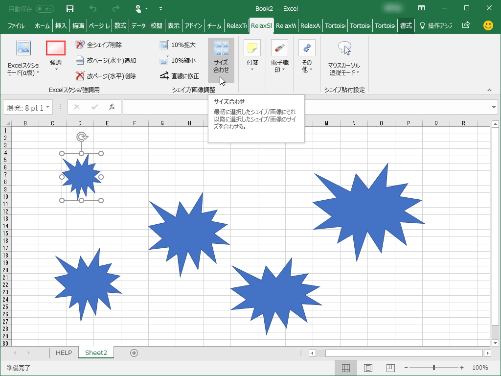Click the 操作アシスト lightbulb search
Image resolution: width=501 pixels, height=376 pixels.
tap(436, 25)
